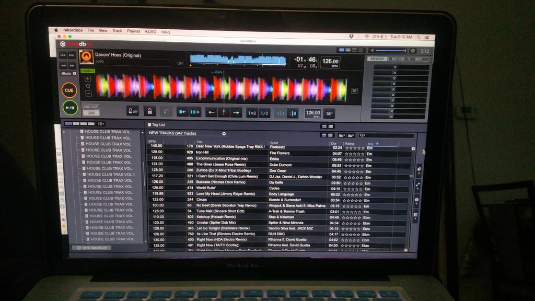
Task: Click the SYNC MANAGER button
Action: [x=91, y=248]
